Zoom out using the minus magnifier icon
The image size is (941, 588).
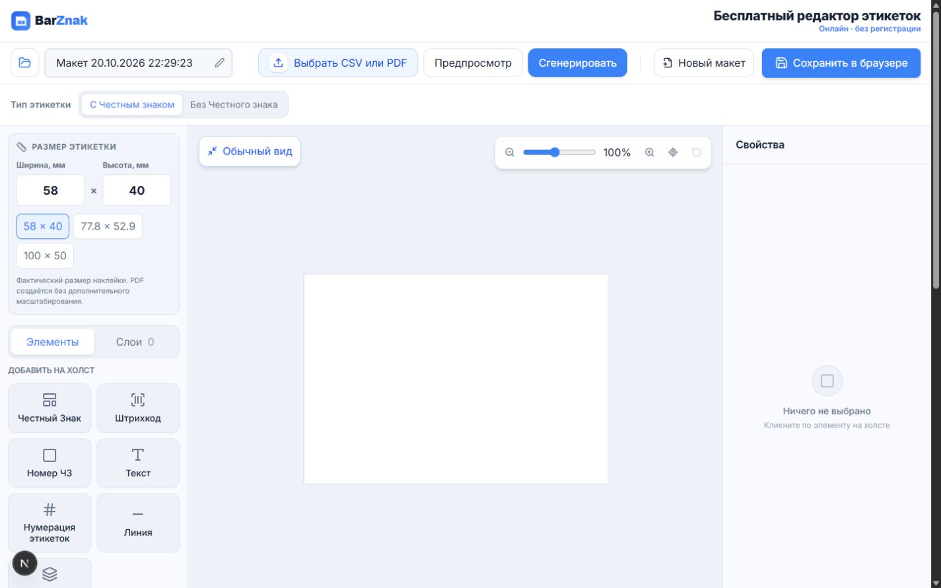tap(510, 152)
